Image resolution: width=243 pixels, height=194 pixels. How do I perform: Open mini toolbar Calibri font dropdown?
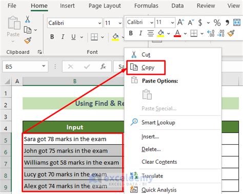point(152,23)
